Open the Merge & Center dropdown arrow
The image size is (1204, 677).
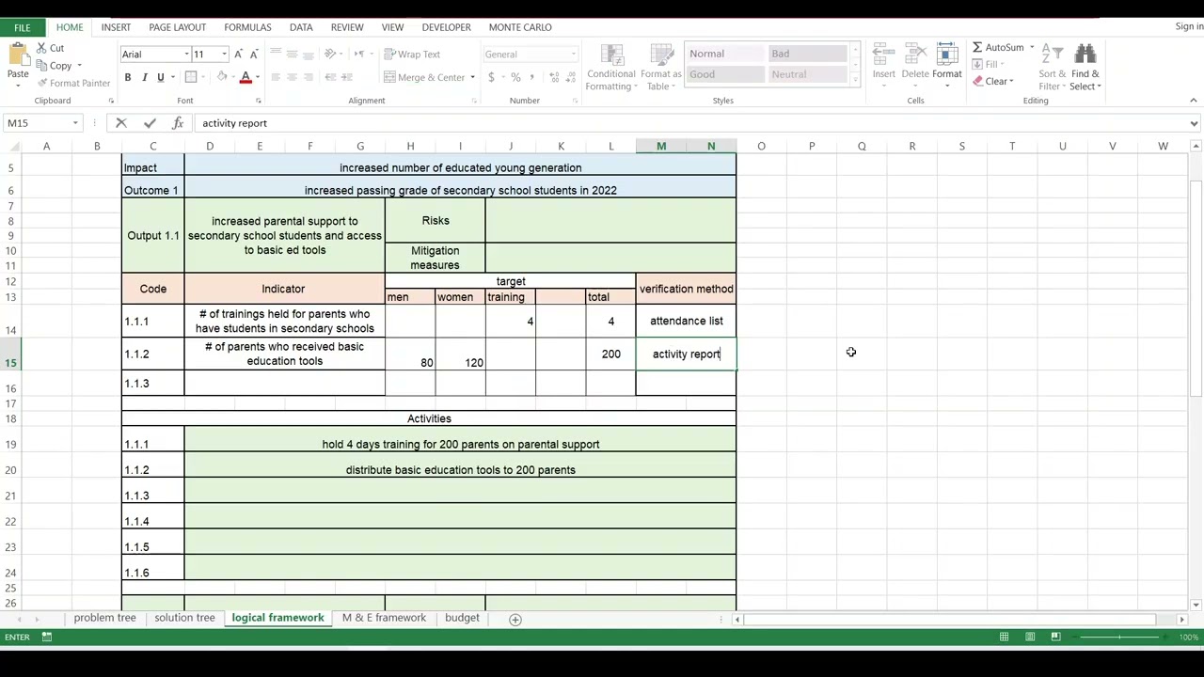(472, 77)
